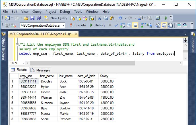Open the Properties side panel
Viewport: 196px width, 125px height.
click(x=193, y=42)
